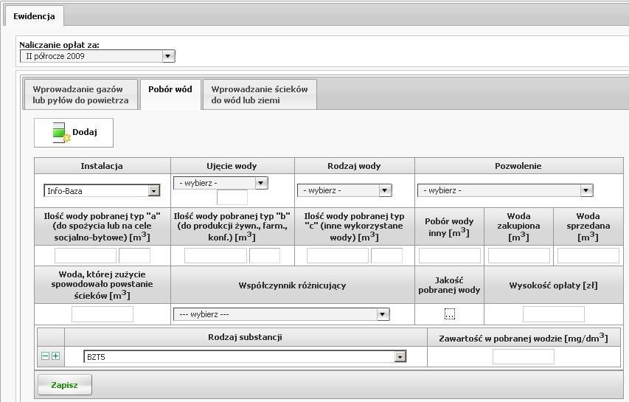Click input for water causing ścieków
Image resolution: width=629 pixels, height=402 pixels.
[x=102, y=314]
